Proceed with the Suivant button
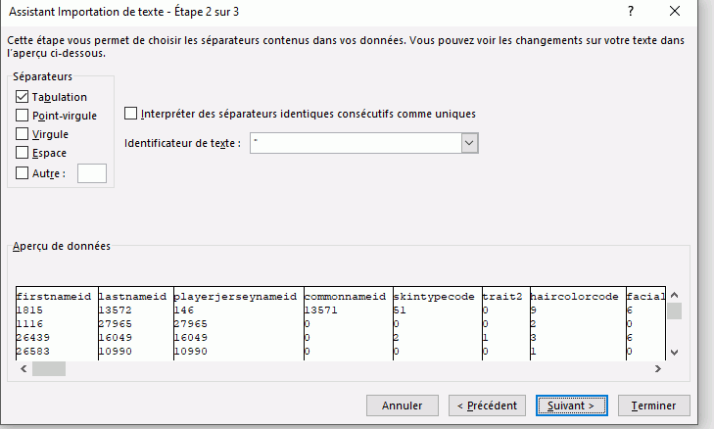Viewport: 714px width, 429px height. pos(572,405)
